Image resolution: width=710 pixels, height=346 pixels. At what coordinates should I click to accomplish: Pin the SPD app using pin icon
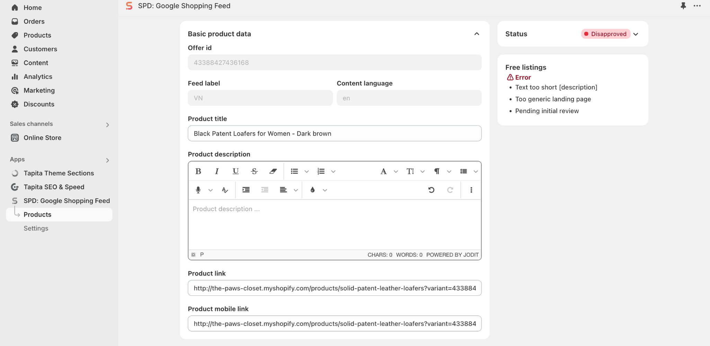pos(683,6)
